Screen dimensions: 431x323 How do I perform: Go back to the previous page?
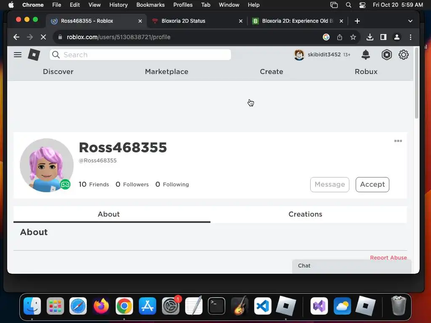click(x=16, y=37)
